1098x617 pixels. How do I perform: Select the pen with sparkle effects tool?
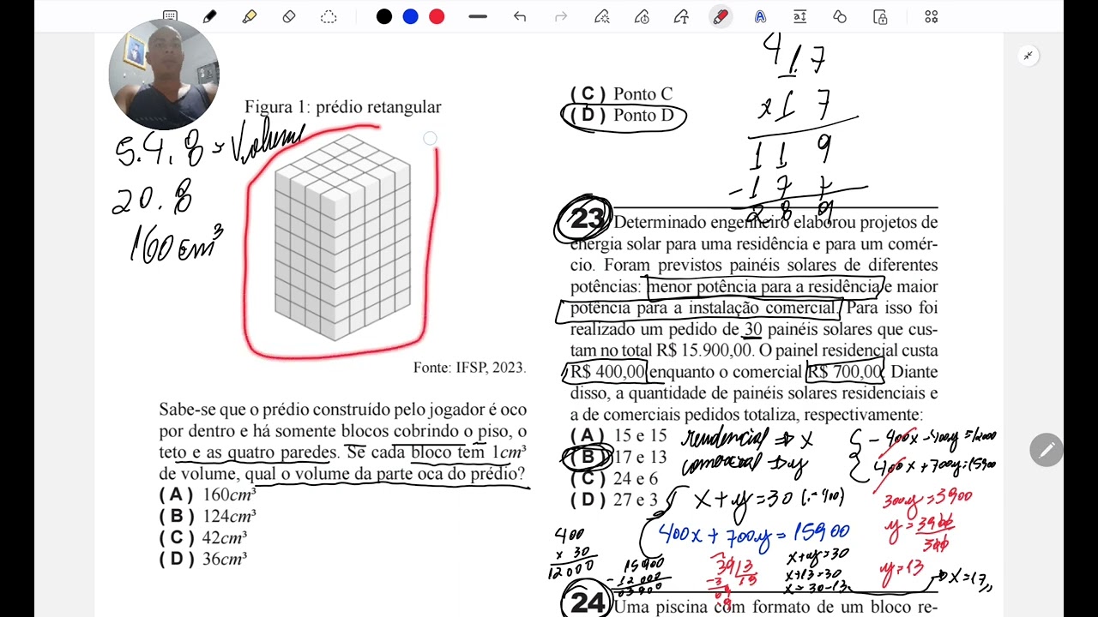tap(602, 16)
